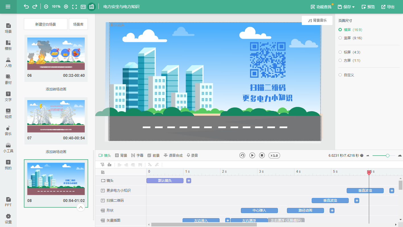
Task: Switch to 字幕 timeline tab
Action: point(137,155)
